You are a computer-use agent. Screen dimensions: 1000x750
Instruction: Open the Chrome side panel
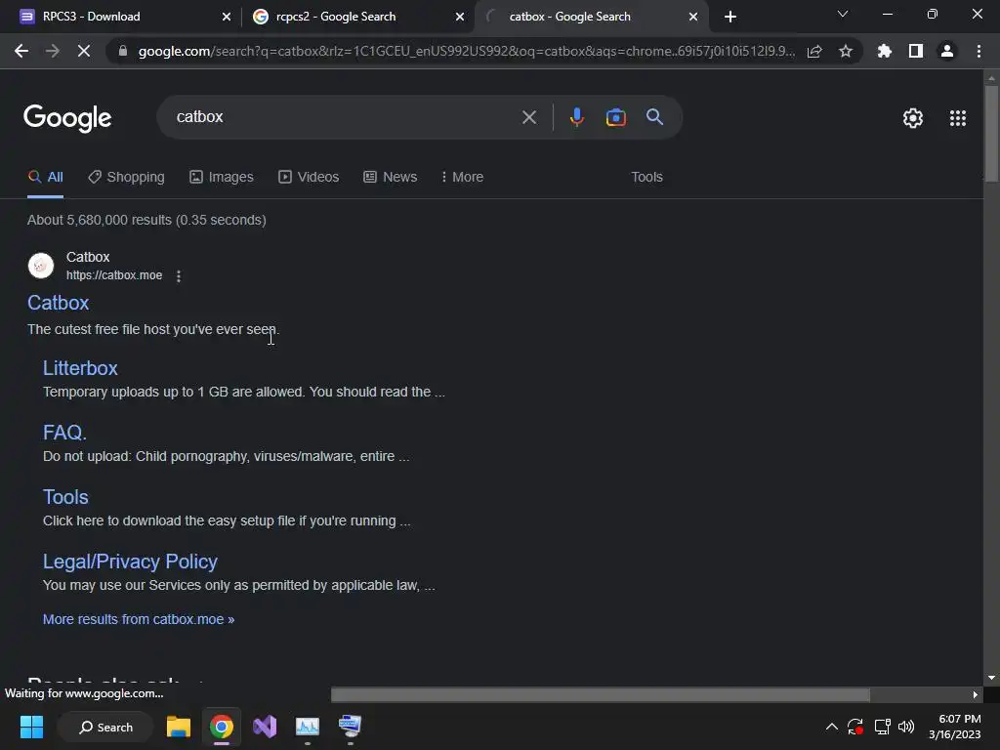pyautogui.click(x=916, y=51)
